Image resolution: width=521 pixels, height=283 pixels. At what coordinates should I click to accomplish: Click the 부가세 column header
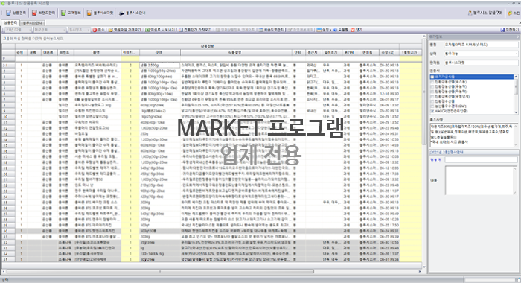[x=351, y=53]
